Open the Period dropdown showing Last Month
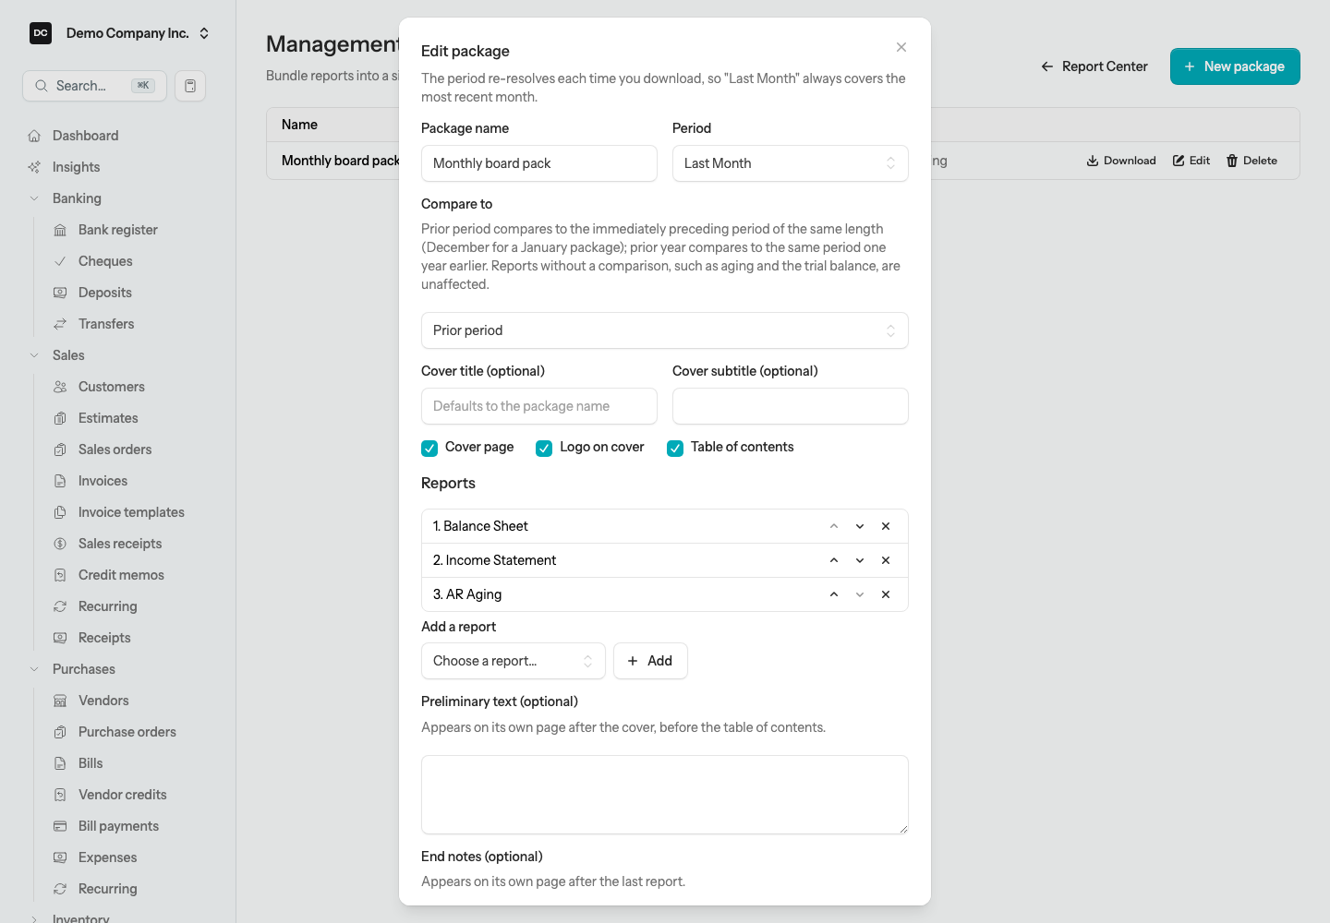1330x923 pixels. click(x=791, y=163)
